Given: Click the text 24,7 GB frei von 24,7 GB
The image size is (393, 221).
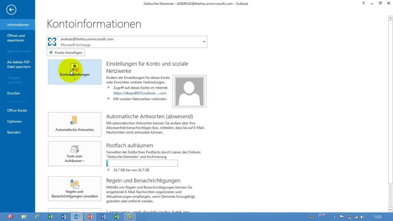Looking at the screenshot, I should pos(131,170).
